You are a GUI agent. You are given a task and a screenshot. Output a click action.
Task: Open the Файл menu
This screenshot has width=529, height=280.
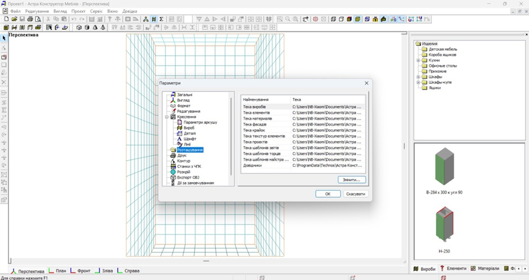pos(15,11)
